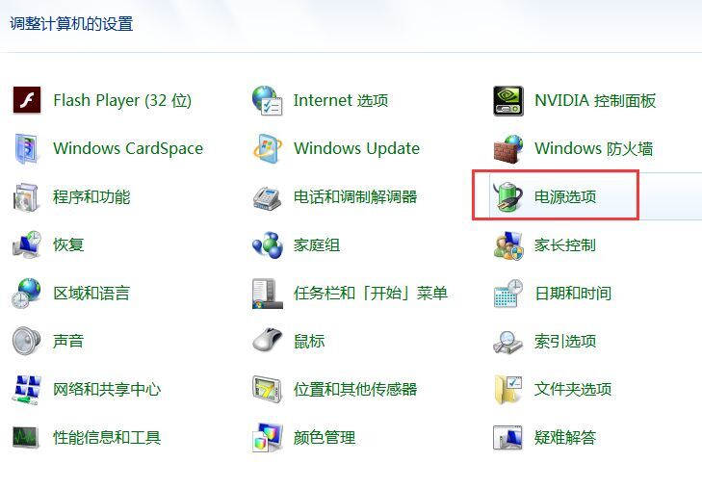Click the Windows CardSpace icon
Viewport: 702px width, 488px height.
(26, 148)
